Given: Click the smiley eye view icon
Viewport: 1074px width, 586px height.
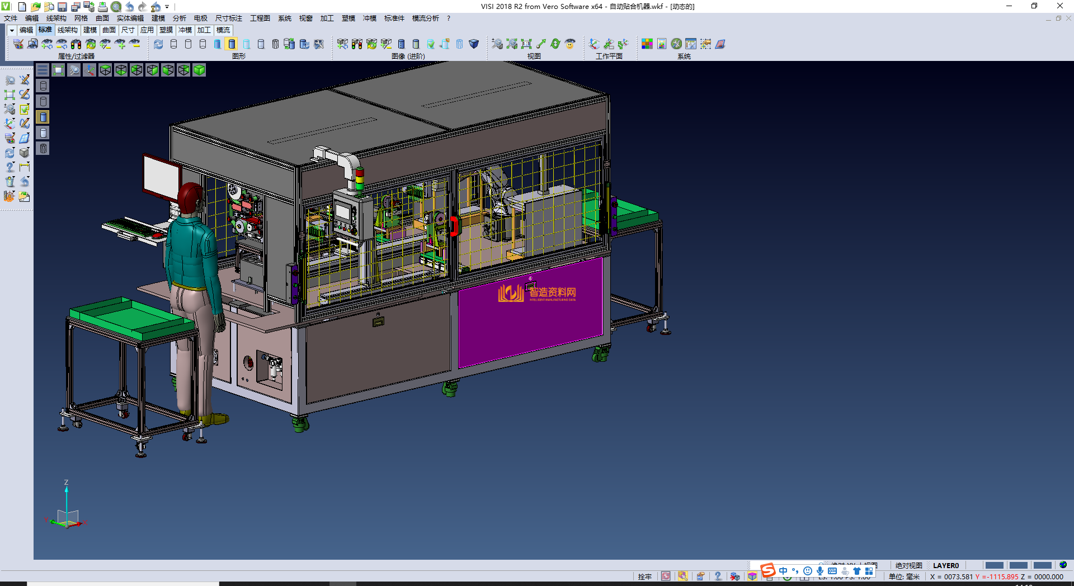Looking at the screenshot, I should point(570,44).
